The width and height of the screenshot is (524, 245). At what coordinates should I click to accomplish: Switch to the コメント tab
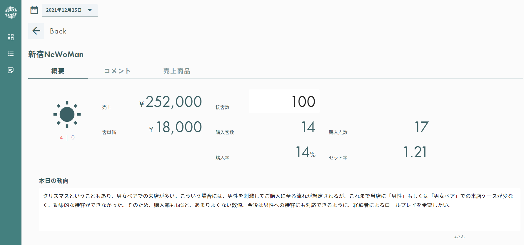(117, 71)
